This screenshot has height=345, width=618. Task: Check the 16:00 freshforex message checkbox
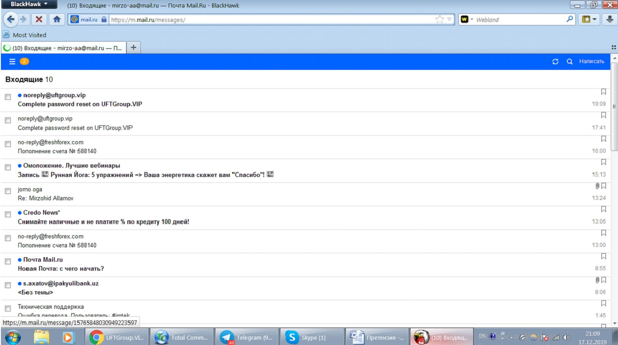8,144
